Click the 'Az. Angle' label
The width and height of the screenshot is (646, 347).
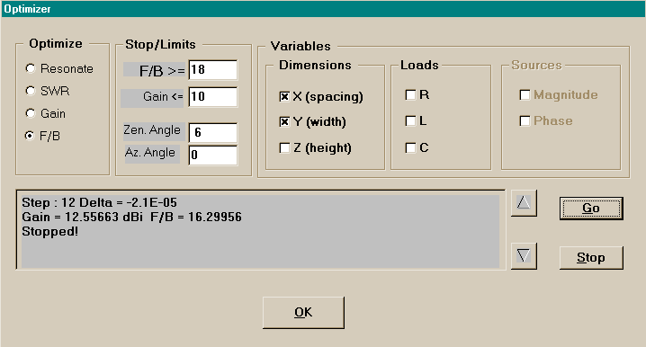(150, 153)
